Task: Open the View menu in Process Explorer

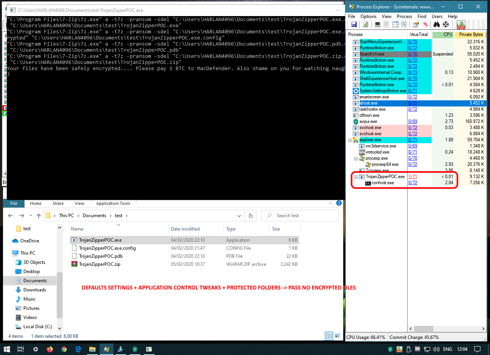Action: pyautogui.click(x=386, y=16)
